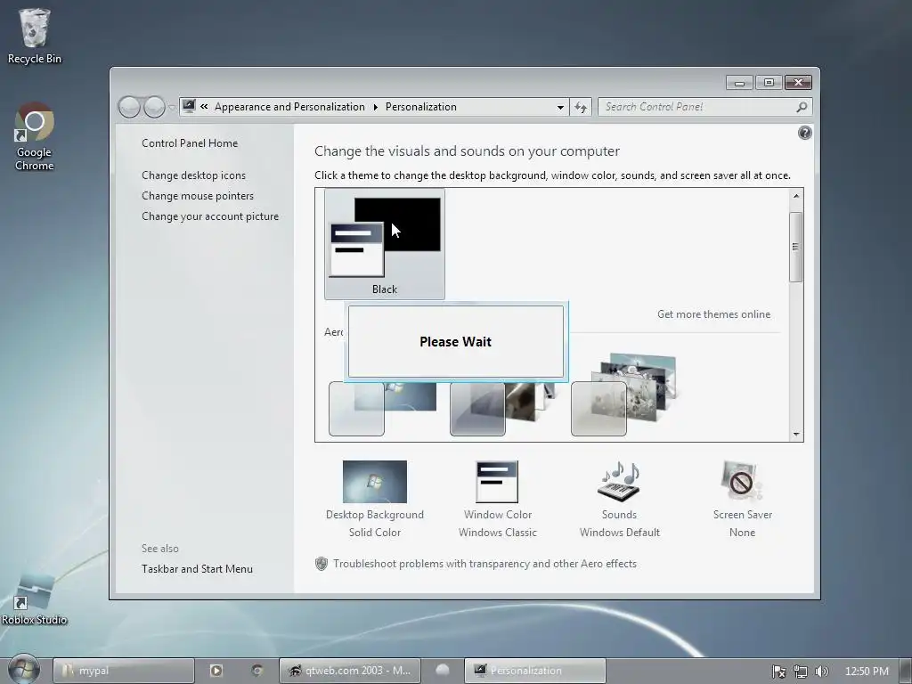The image size is (912, 684).
Task: Open Roblox Studio desktop shortcut
Action: [x=34, y=599]
